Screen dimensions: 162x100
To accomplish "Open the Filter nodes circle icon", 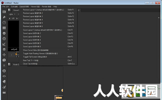I will [4, 39].
